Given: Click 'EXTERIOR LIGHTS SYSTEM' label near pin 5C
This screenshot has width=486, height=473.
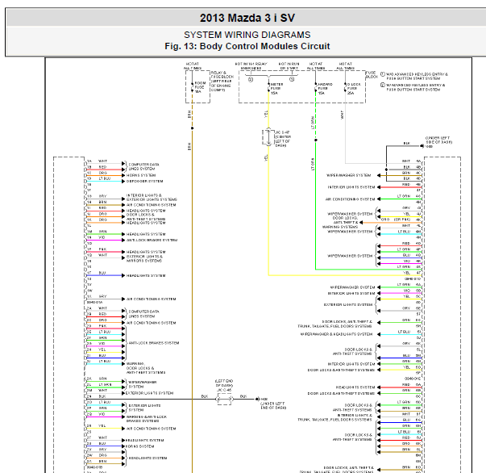Looking at the screenshot, I should click(348, 305).
